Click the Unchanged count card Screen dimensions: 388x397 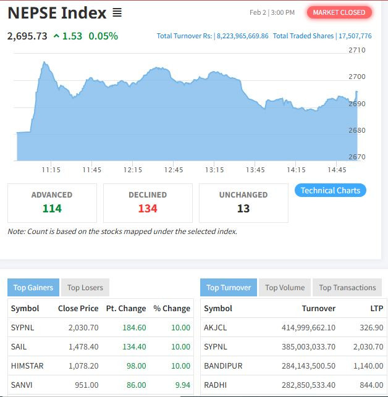coord(243,203)
